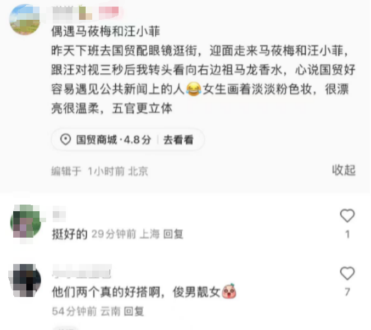Collapse the post with 收起
This screenshot has height=330, width=371.
tap(344, 170)
